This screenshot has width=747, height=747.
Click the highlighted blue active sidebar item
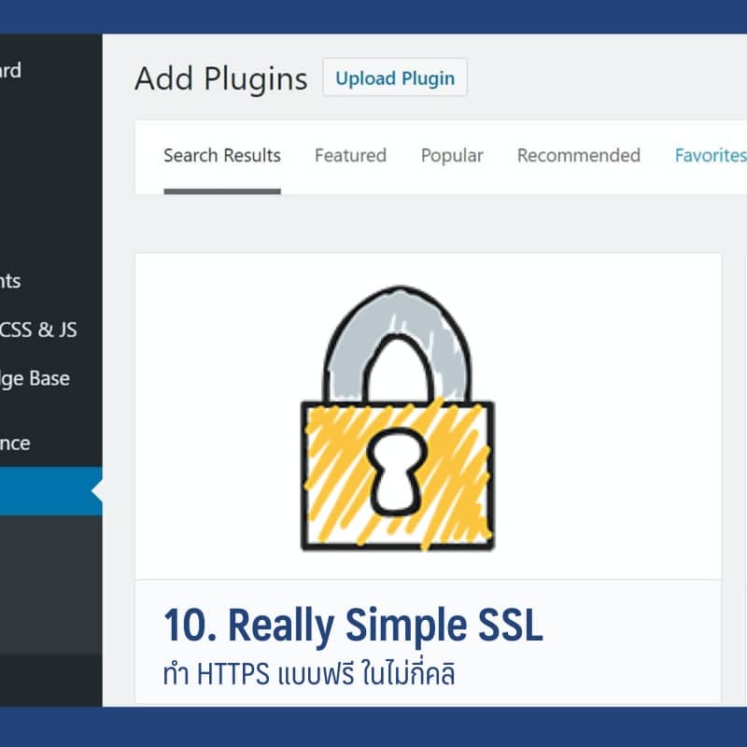tap(47, 491)
